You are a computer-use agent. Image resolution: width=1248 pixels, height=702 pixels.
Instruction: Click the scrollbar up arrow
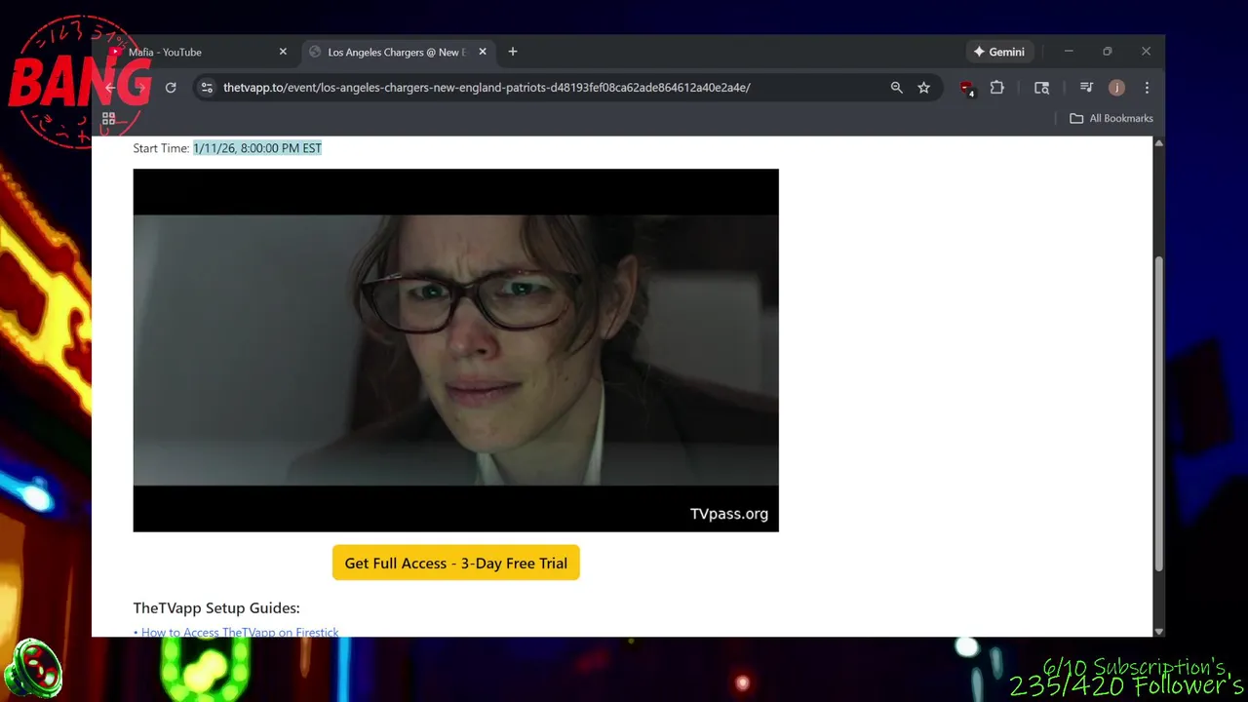tap(1158, 142)
